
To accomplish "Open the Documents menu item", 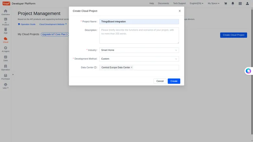I will pyautogui.click(x=164, y=3).
